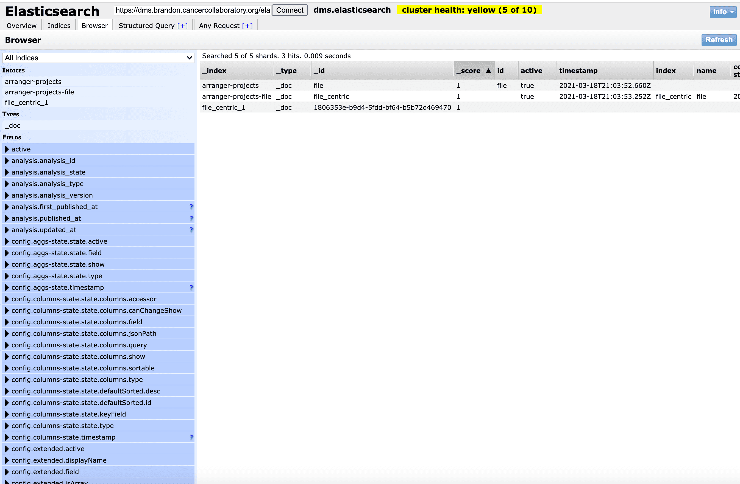The width and height of the screenshot is (740, 484).
Task: Expand the analysis.analysis_type field
Action: 7,184
